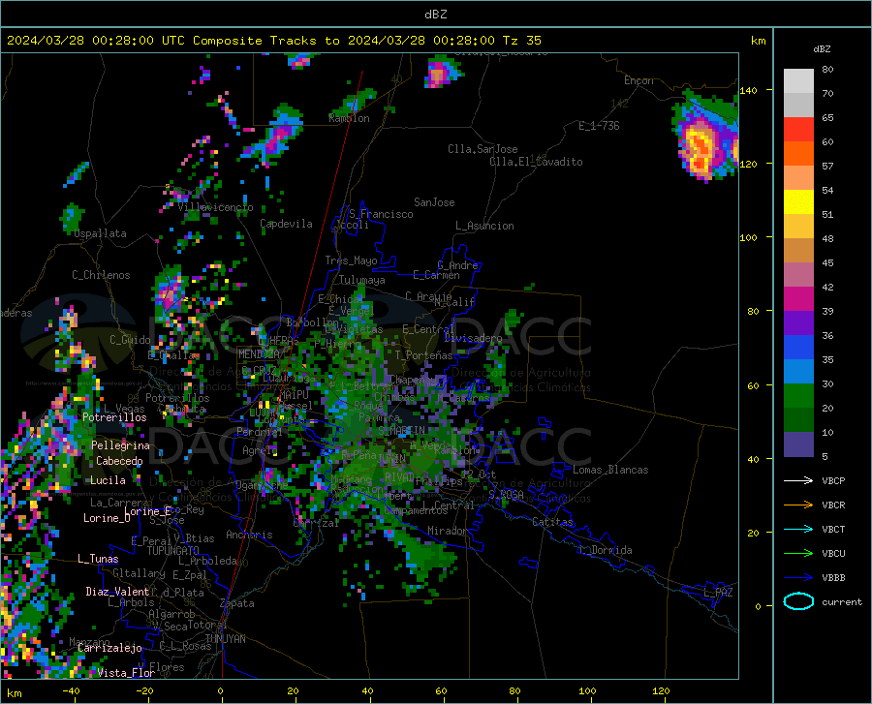The height and width of the screenshot is (704, 872).
Task: Click the Vista_Flor map label
Action: click(126, 673)
